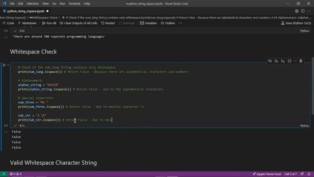
Task: Add a new Code cell
Action: click(x=8, y=23)
